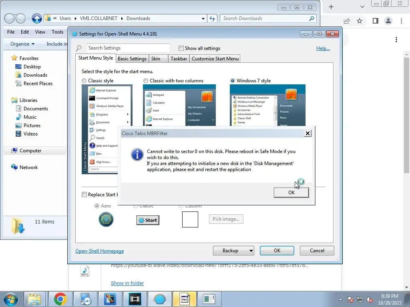
Task: Click the Explorer Forward button
Action: 20,18
